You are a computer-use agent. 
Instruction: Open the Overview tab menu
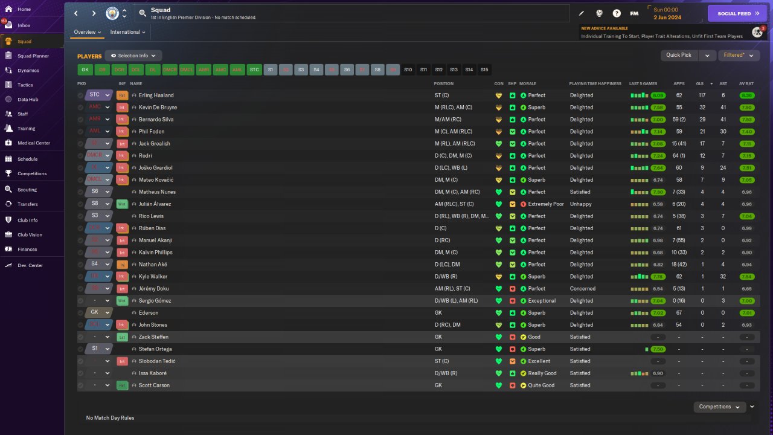(88, 32)
